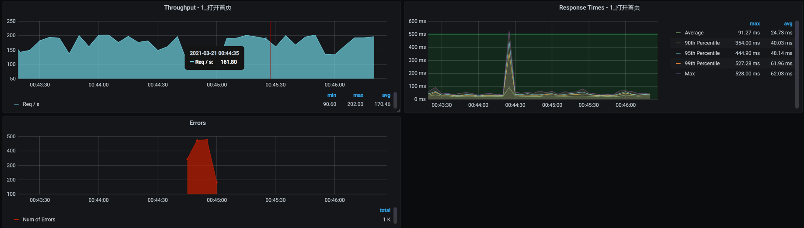Open the Errors panel title menu
Viewport: 804px width, 228px height.
tap(198, 123)
